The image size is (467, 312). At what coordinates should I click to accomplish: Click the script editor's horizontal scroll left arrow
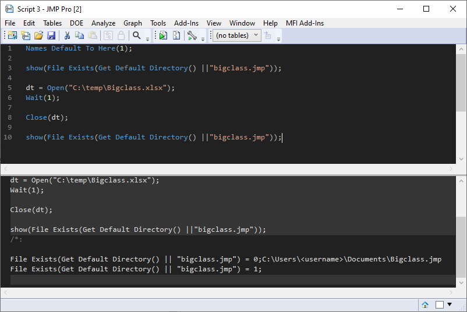click(x=5, y=168)
